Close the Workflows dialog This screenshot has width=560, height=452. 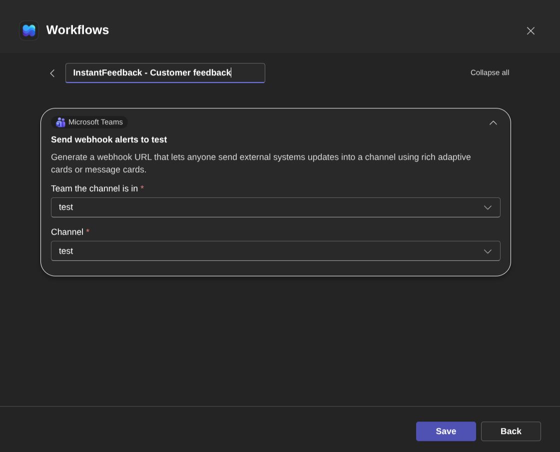pos(531,30)
